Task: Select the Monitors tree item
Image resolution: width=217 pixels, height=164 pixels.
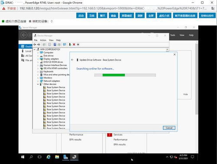Action: [48, 78]
